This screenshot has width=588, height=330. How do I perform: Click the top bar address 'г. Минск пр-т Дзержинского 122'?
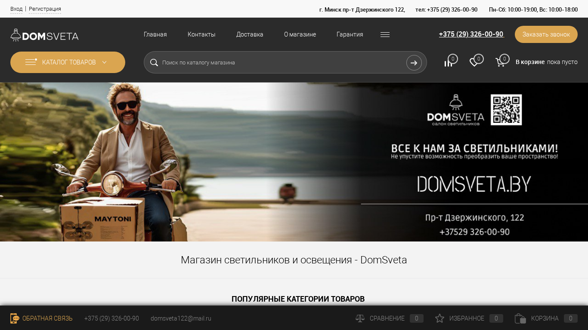click(362, 9)
